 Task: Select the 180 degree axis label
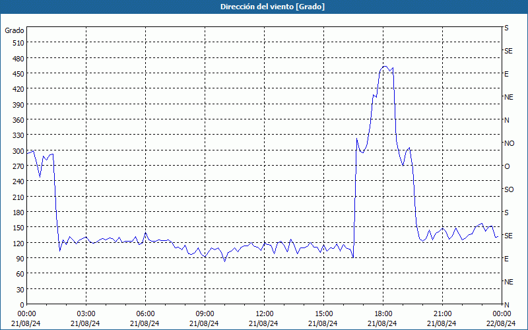point(19,212)
